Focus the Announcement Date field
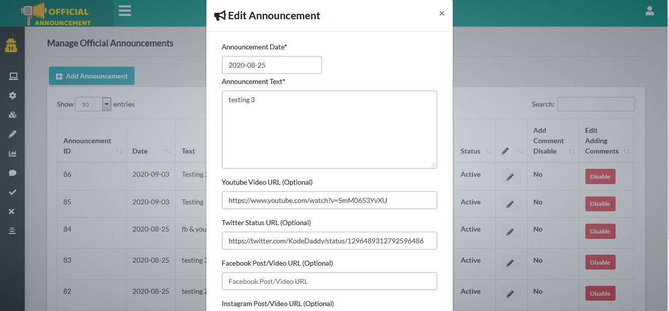The height and width of the screenshot is (311, 669). click(272, 65)
